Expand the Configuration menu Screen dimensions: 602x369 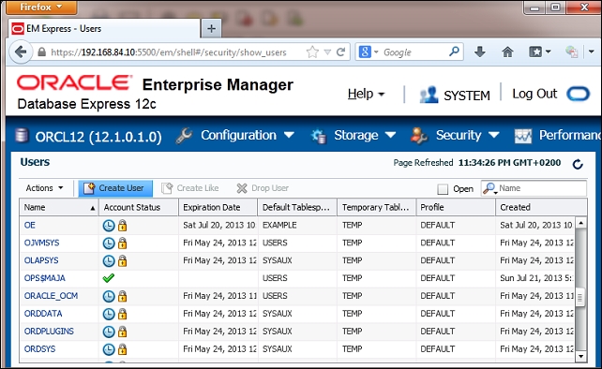coord(248,136)
